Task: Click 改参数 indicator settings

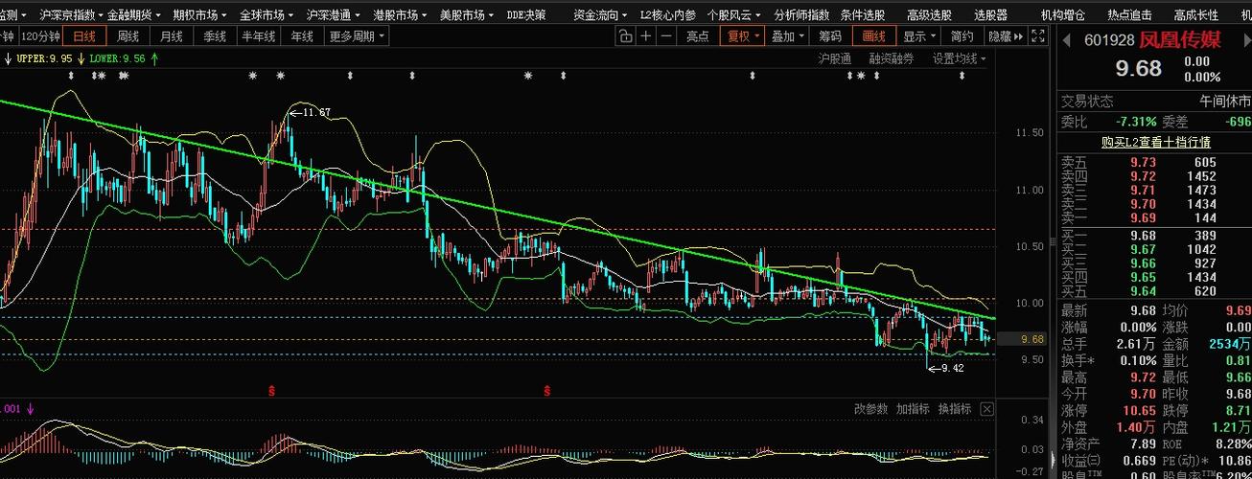Action: (x=870, y=409)
